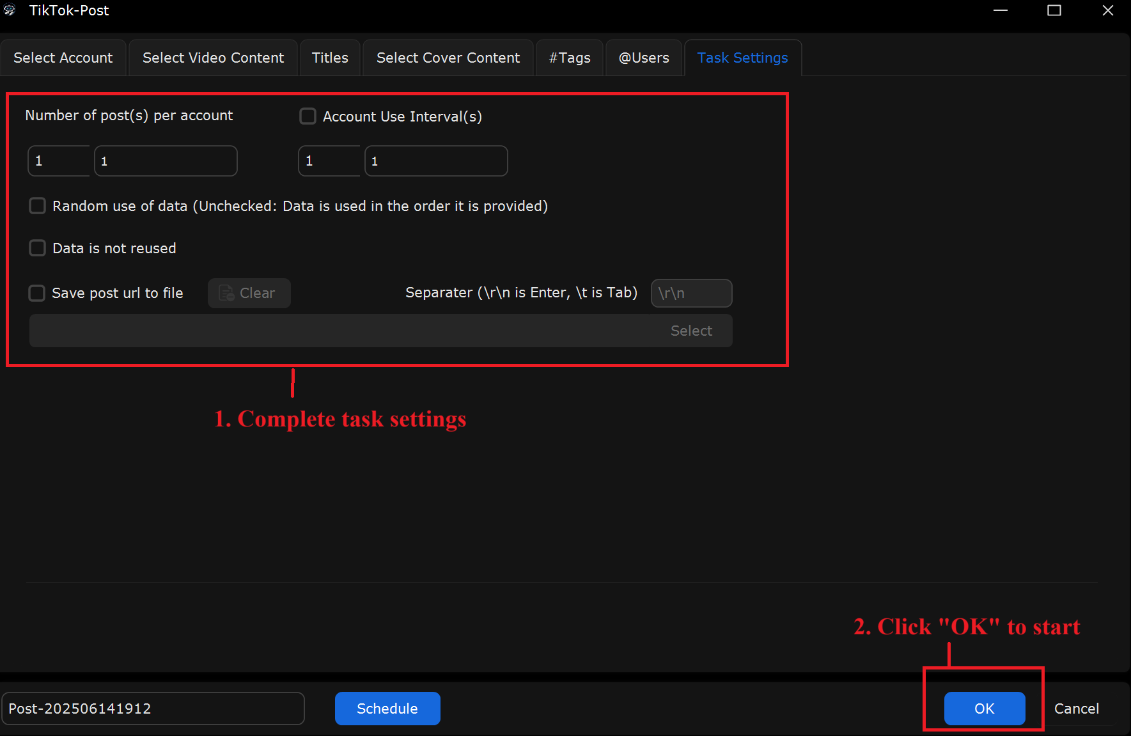Click posts-per-account maximum value field
Viewport: 1131px width, 736px height.
point(166,161)
